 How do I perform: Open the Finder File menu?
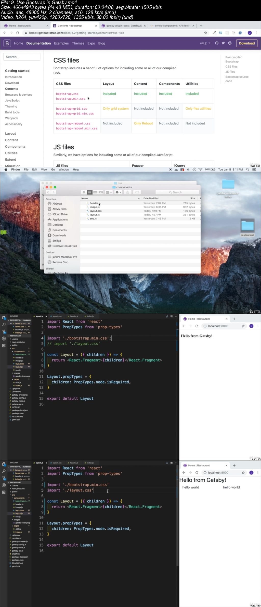[x=26, y=170]
